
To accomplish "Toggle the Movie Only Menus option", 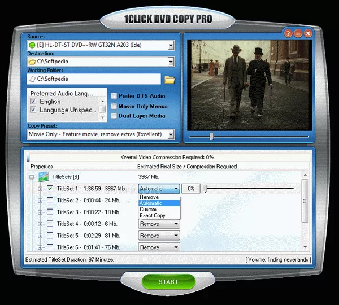I will pyautogui.click(x=114, y=106).
